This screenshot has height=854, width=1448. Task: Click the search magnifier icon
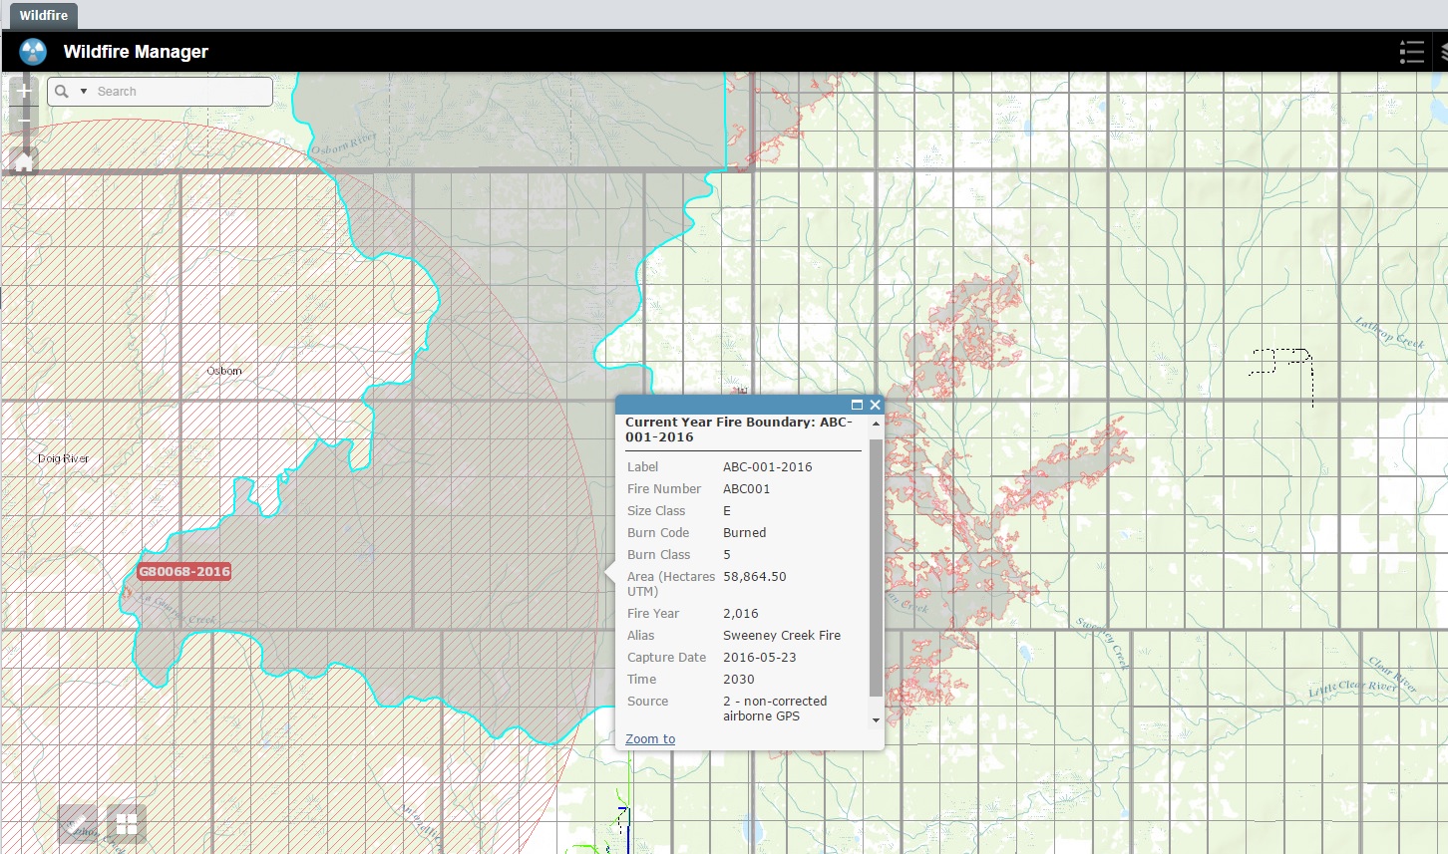62,91
